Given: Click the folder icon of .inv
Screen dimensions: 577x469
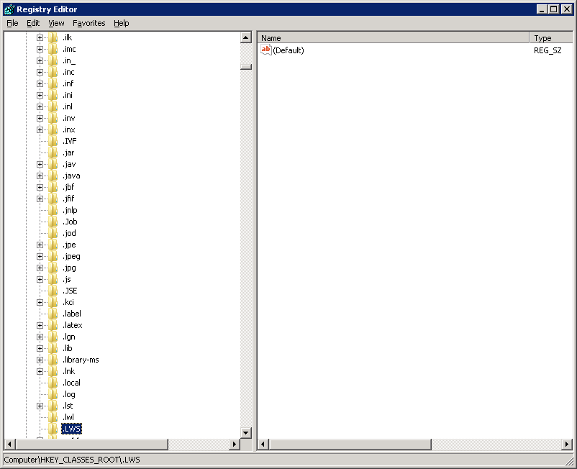Looking at the screenshot, I should (53, 118).
